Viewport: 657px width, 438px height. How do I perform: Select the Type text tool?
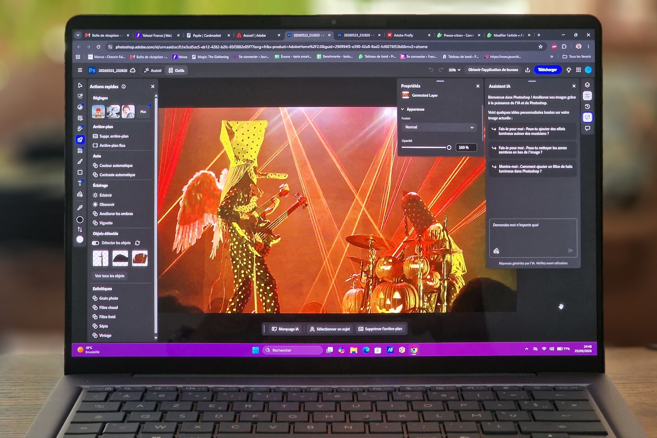coord(80,183)
